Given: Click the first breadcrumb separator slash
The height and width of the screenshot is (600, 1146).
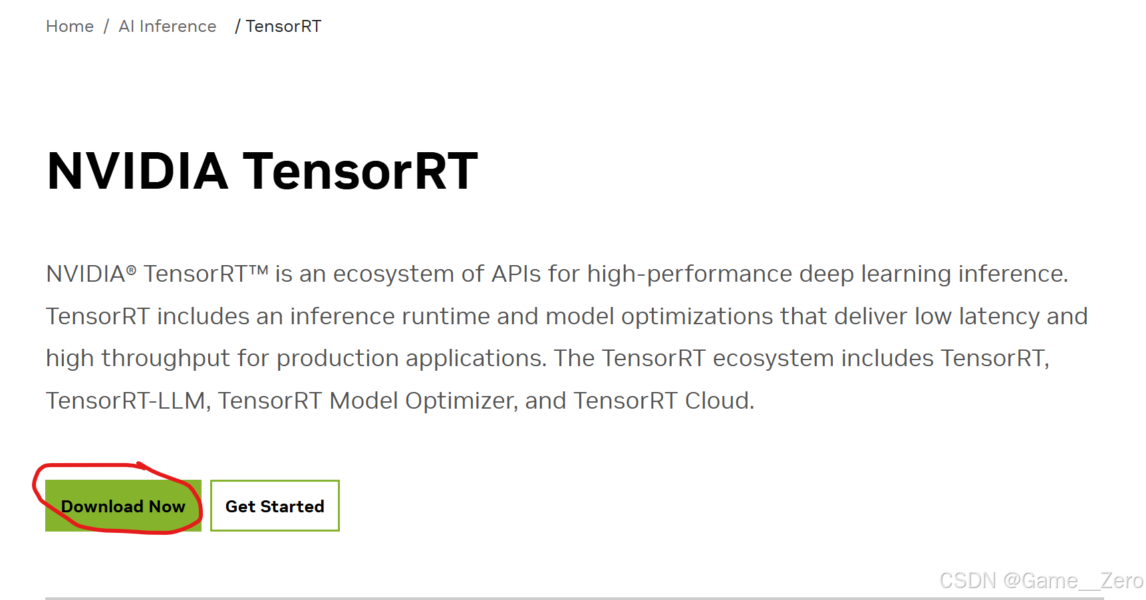Looking at the screenshot, I should [x=105, y=26].
